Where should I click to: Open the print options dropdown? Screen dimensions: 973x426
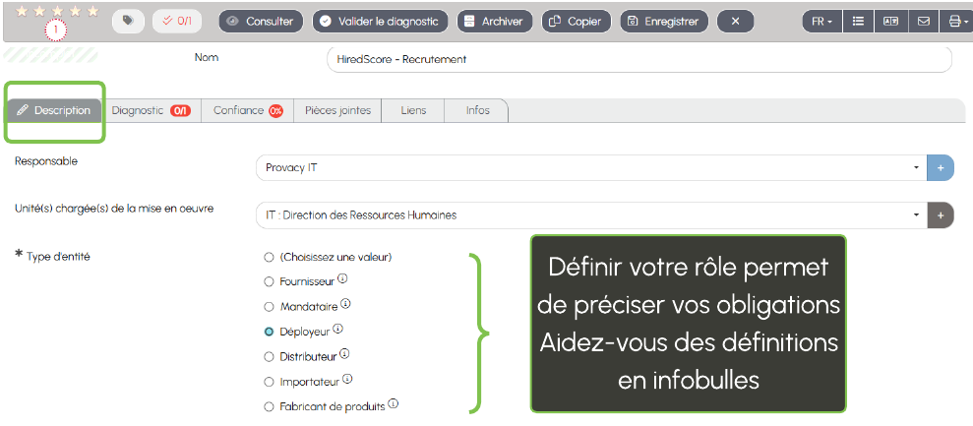coord(955,21)
